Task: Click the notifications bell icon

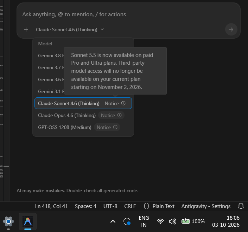Action: [241, 206]
